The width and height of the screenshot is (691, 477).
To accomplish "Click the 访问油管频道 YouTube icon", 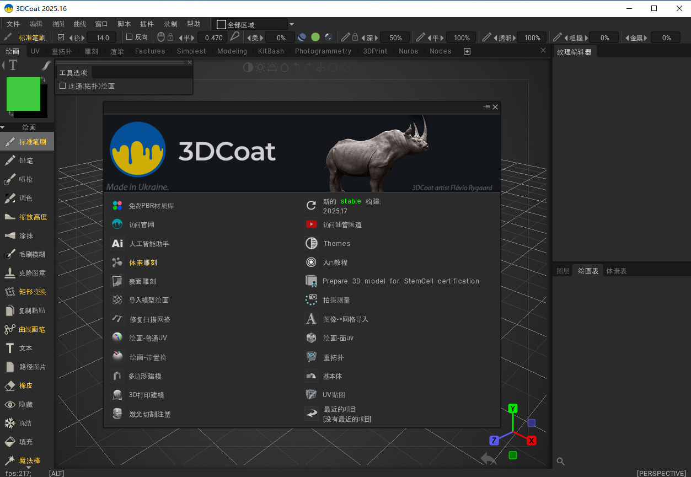I will point(312,224).
